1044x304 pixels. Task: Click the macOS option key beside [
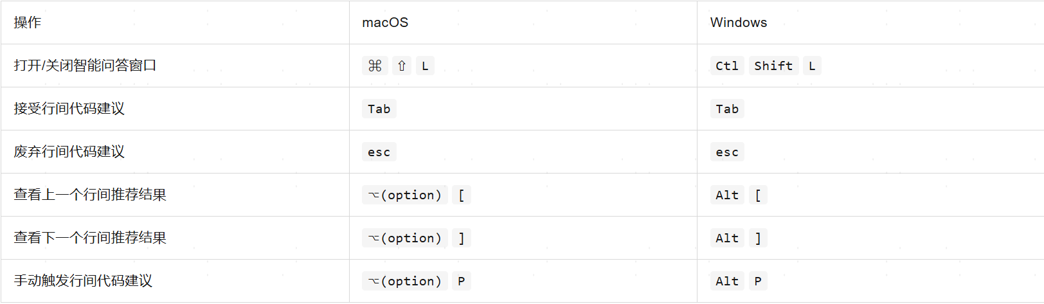click(405, 195)
